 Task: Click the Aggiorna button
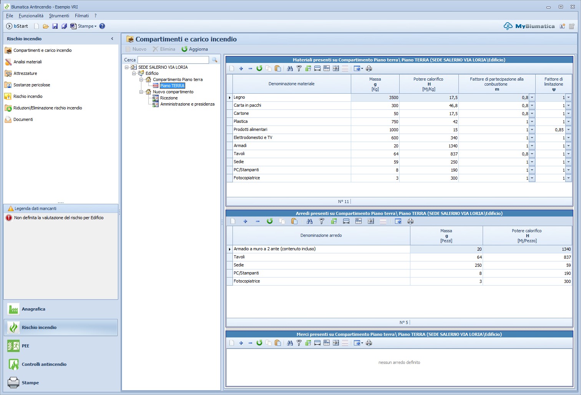(194, 49)
